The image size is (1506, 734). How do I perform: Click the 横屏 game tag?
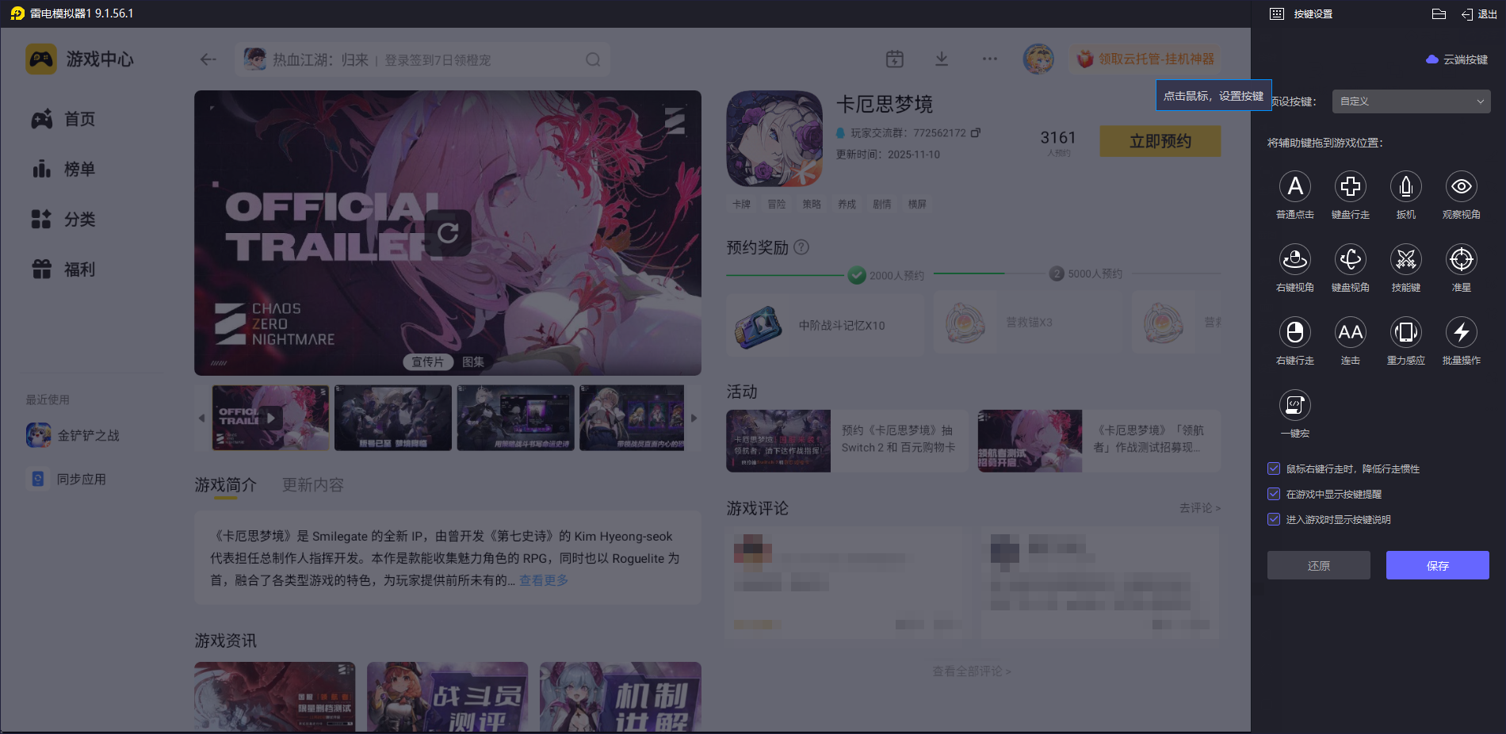[917, 204]
